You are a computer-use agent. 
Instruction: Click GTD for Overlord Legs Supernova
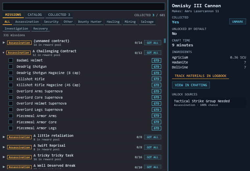pyautogui.click(x=156, y=110)
